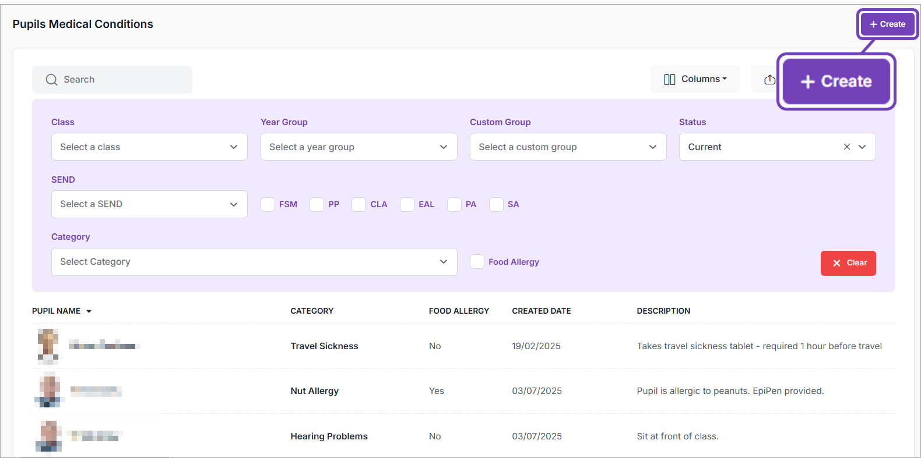
Task: Click the Hearing Problems pupil's avatar
Action: tap(48, 436)
